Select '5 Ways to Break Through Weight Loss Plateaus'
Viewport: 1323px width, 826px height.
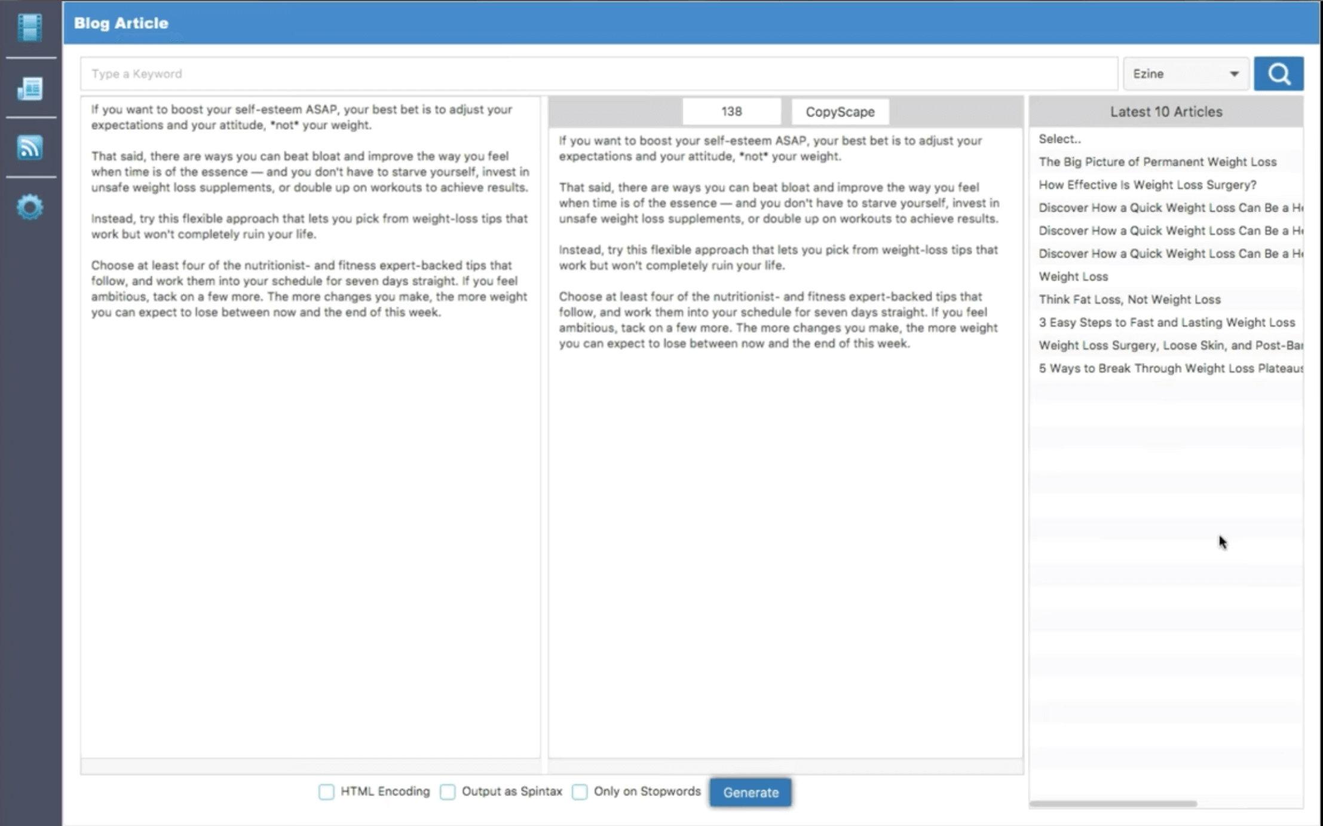tap(1166, 368)
